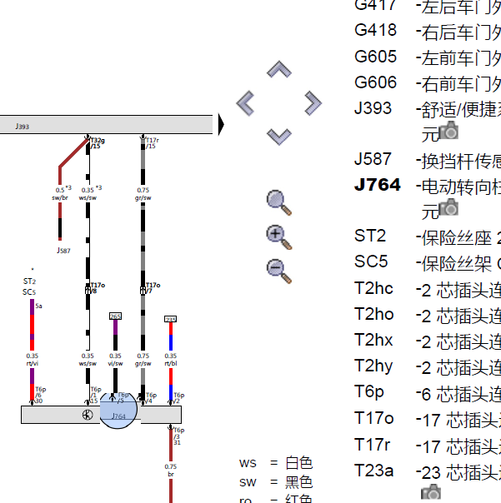Viewport: 501px width, 503px height.
Task: Open the camera photo for T23a
Action: point(431,491)
